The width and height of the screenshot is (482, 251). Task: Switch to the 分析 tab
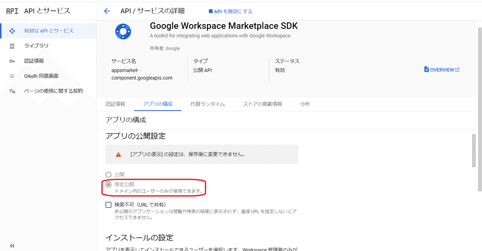(305, 104)
